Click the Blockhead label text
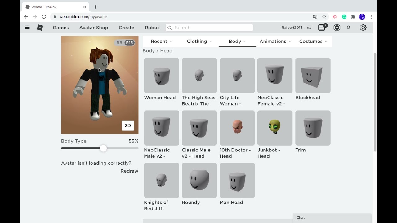Viewport: 397px width, 223px height. point(308,98)
